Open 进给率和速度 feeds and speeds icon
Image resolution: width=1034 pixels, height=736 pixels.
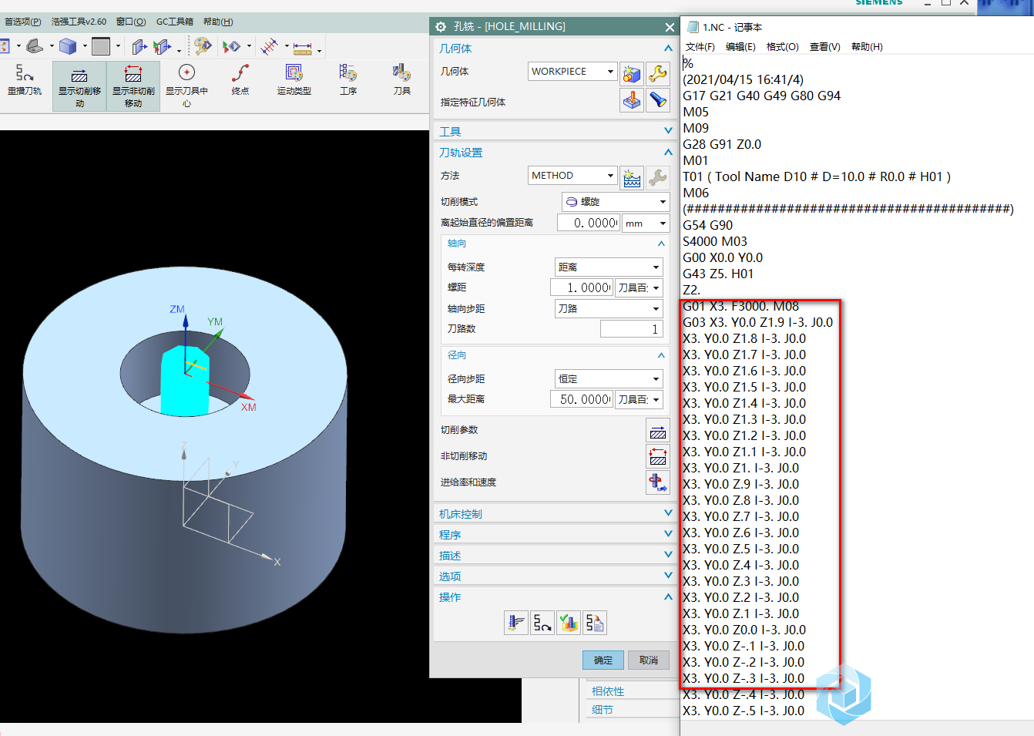658,482
